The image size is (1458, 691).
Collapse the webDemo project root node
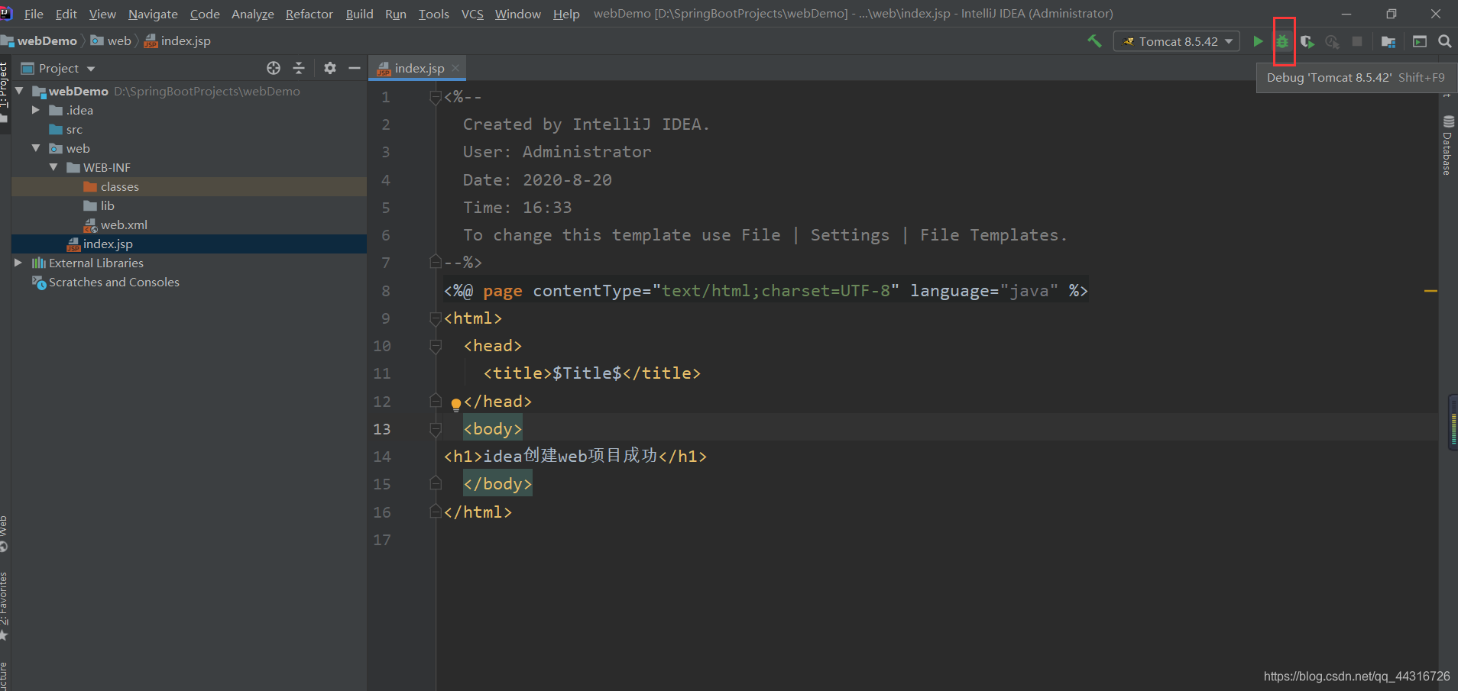(x=19, y=91)
